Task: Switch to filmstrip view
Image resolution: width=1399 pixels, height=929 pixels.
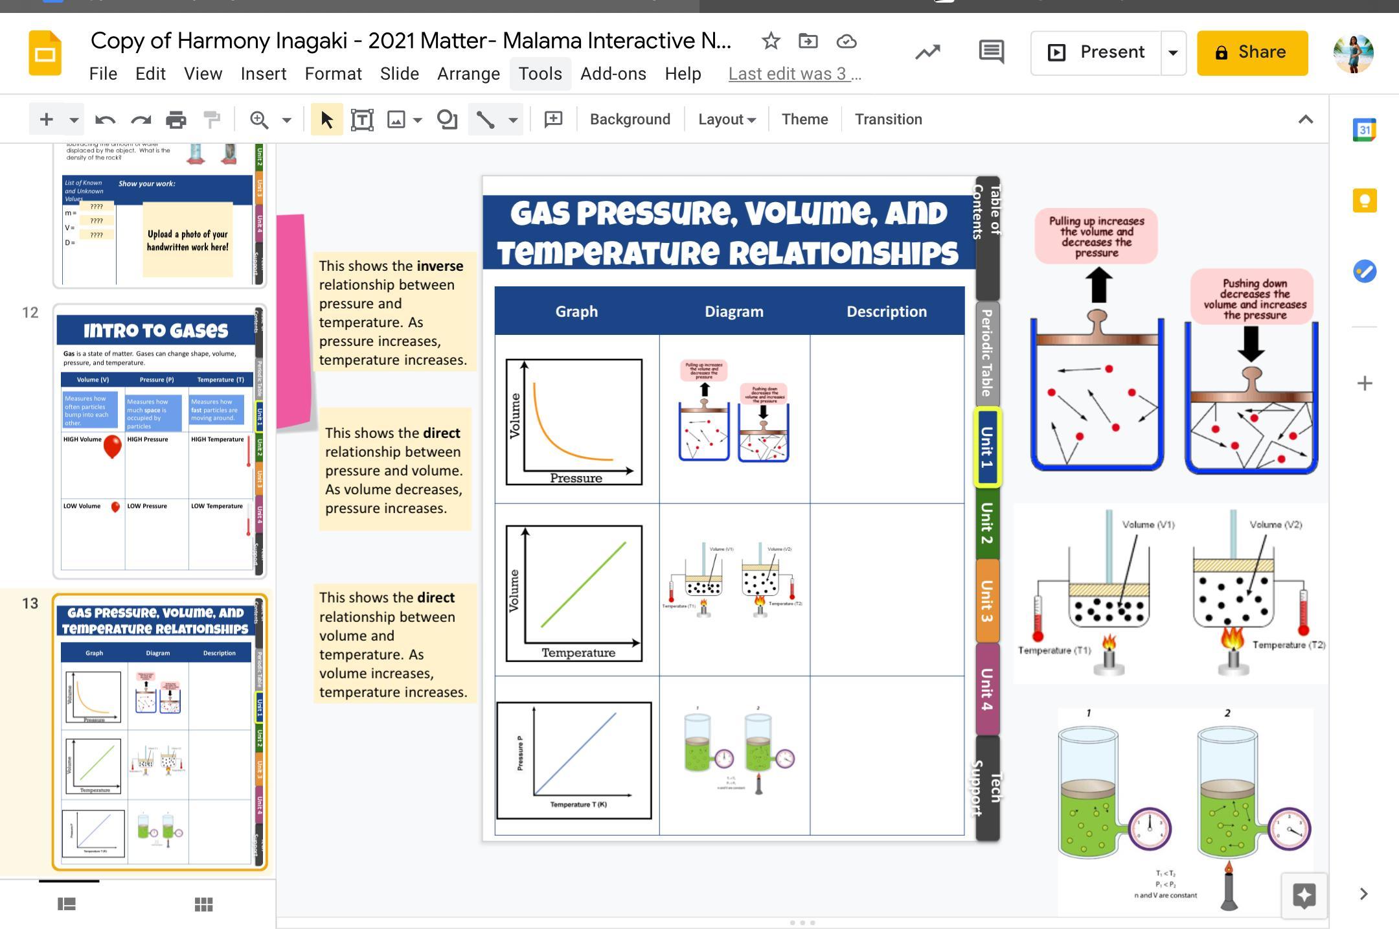Action: (67, 904)
